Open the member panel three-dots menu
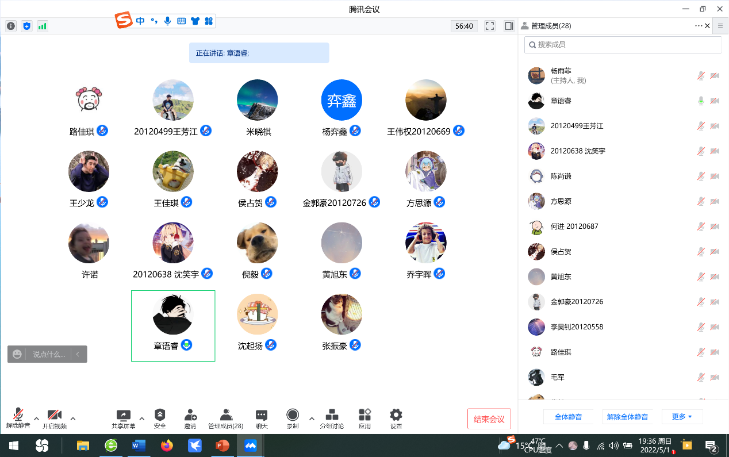Image resolution: width=729 pixels, height=457 pixels. (x=699, y=26)
